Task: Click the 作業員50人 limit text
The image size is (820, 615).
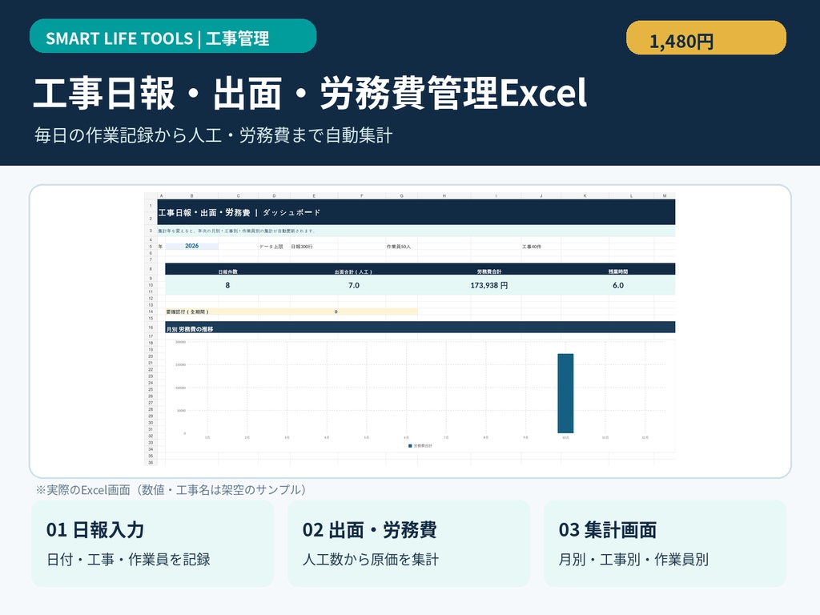Action: click(x=399, y=247)
